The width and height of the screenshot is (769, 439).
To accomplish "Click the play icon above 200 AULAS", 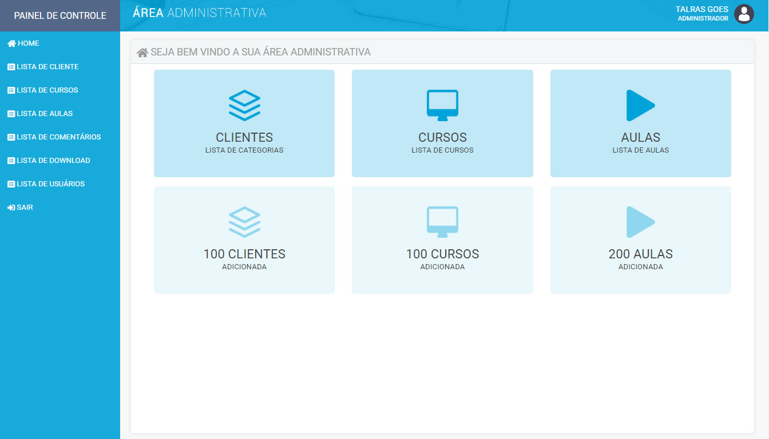I will (640, 222).
